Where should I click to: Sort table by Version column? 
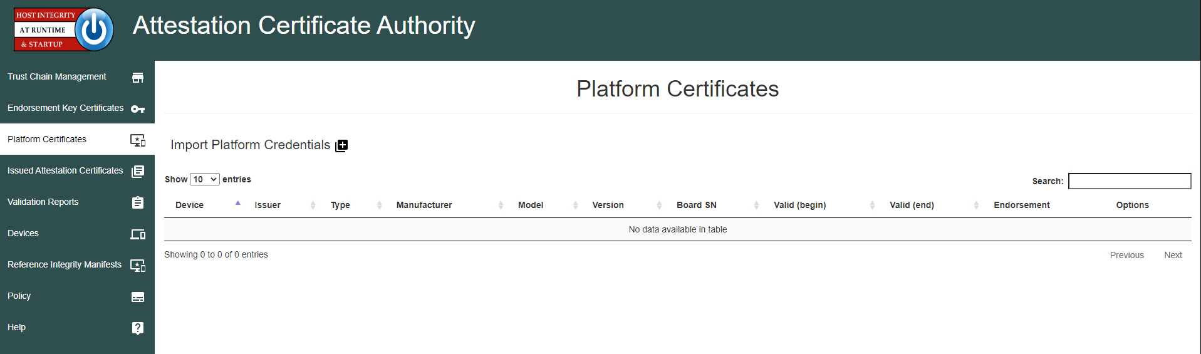[x=623, y=205]
